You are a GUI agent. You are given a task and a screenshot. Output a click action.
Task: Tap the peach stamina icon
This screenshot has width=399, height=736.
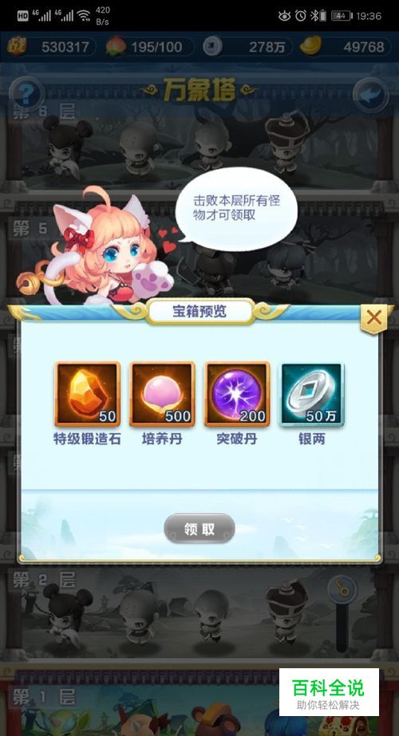coord(116,47)
